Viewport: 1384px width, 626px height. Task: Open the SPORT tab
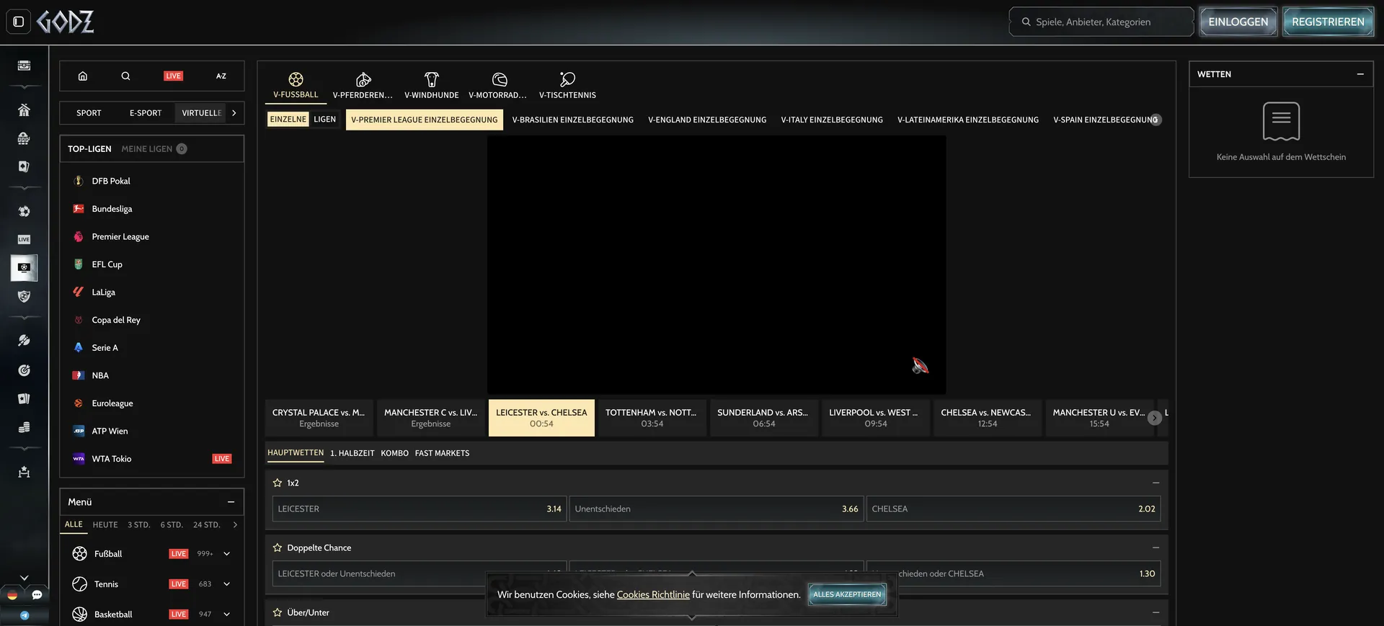click(x=89, y=113)
